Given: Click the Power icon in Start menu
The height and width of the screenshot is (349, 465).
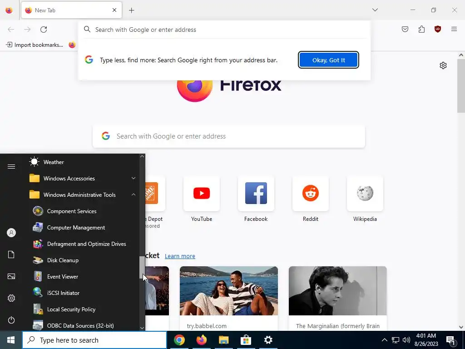Looking at the screenshot, I should pyautogui.click(x=11, y=320).
